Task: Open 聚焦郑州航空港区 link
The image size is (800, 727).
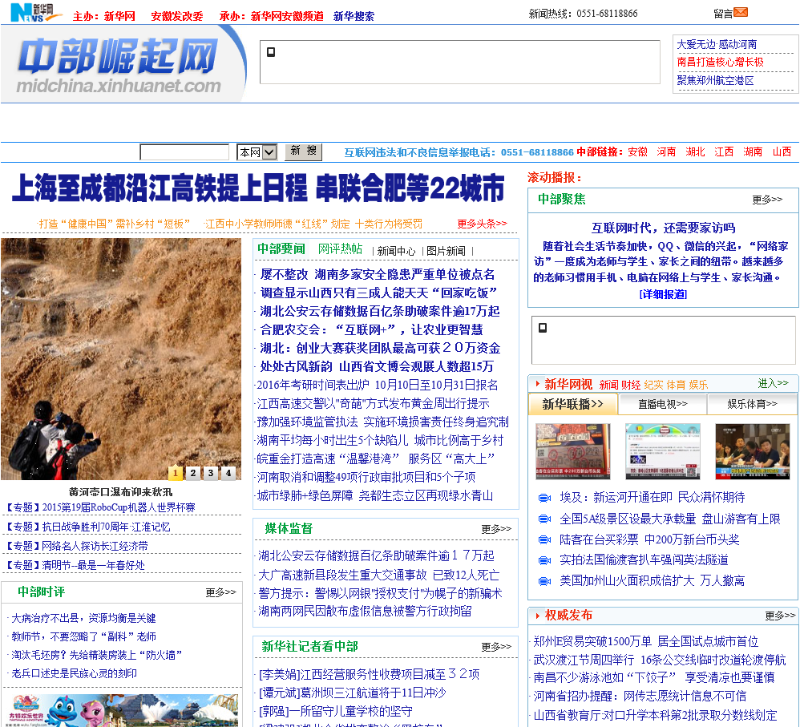Action: tap(715, 81)
